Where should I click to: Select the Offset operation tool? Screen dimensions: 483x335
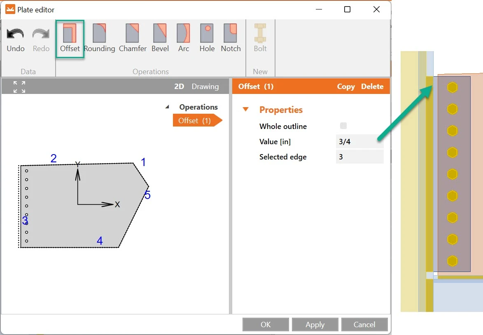(x=70, y=39)
